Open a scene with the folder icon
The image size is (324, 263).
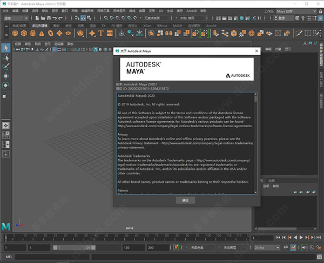(x=43, y=18)
